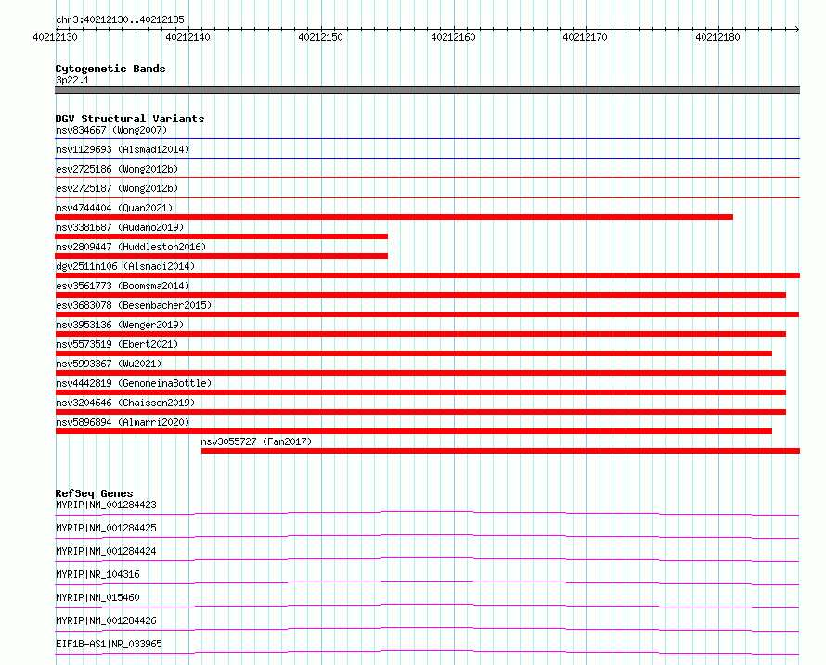Select the 3p22.1 band label
This screenshot has width=826, height=665.
72,80
